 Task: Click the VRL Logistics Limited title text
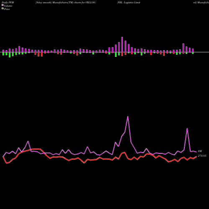tap(129, 3)
